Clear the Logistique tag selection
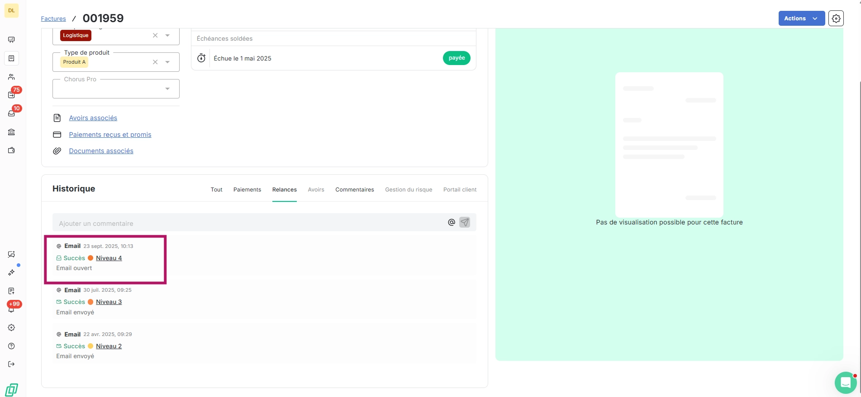This screenshot has width=861, height=397. pos(155,35)
